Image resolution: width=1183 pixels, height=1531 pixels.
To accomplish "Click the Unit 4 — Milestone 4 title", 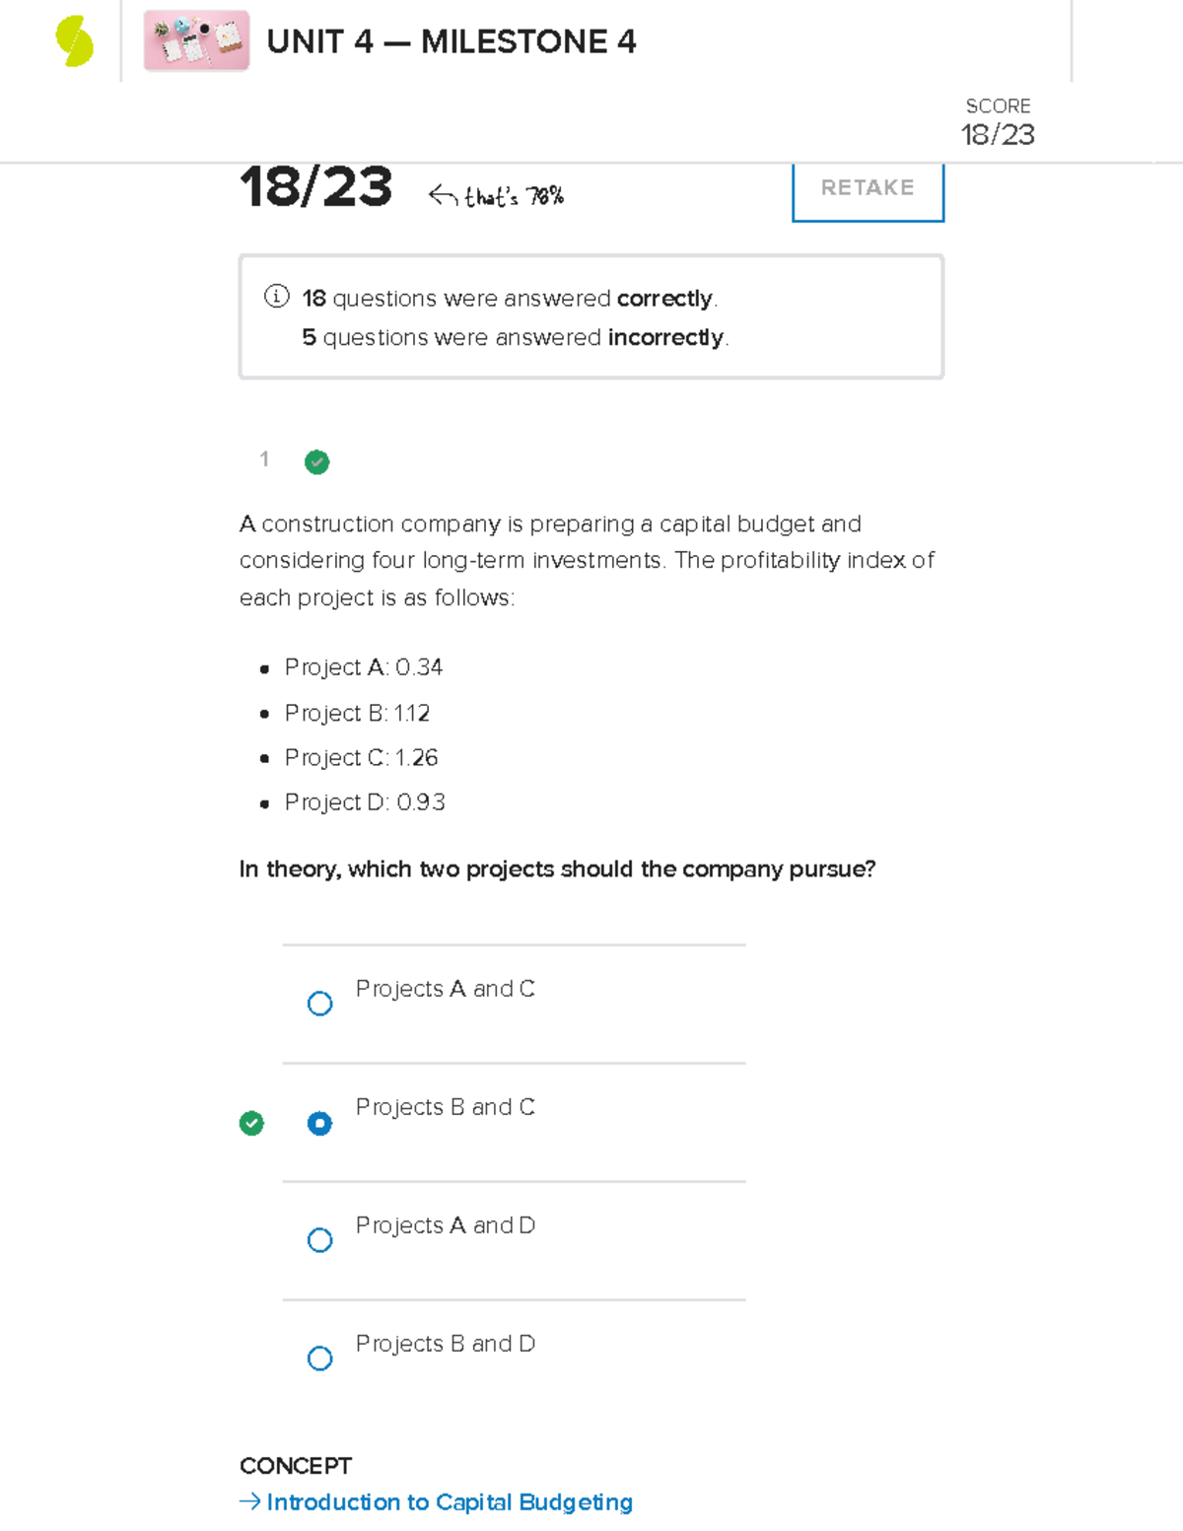I will pos(452,41).
